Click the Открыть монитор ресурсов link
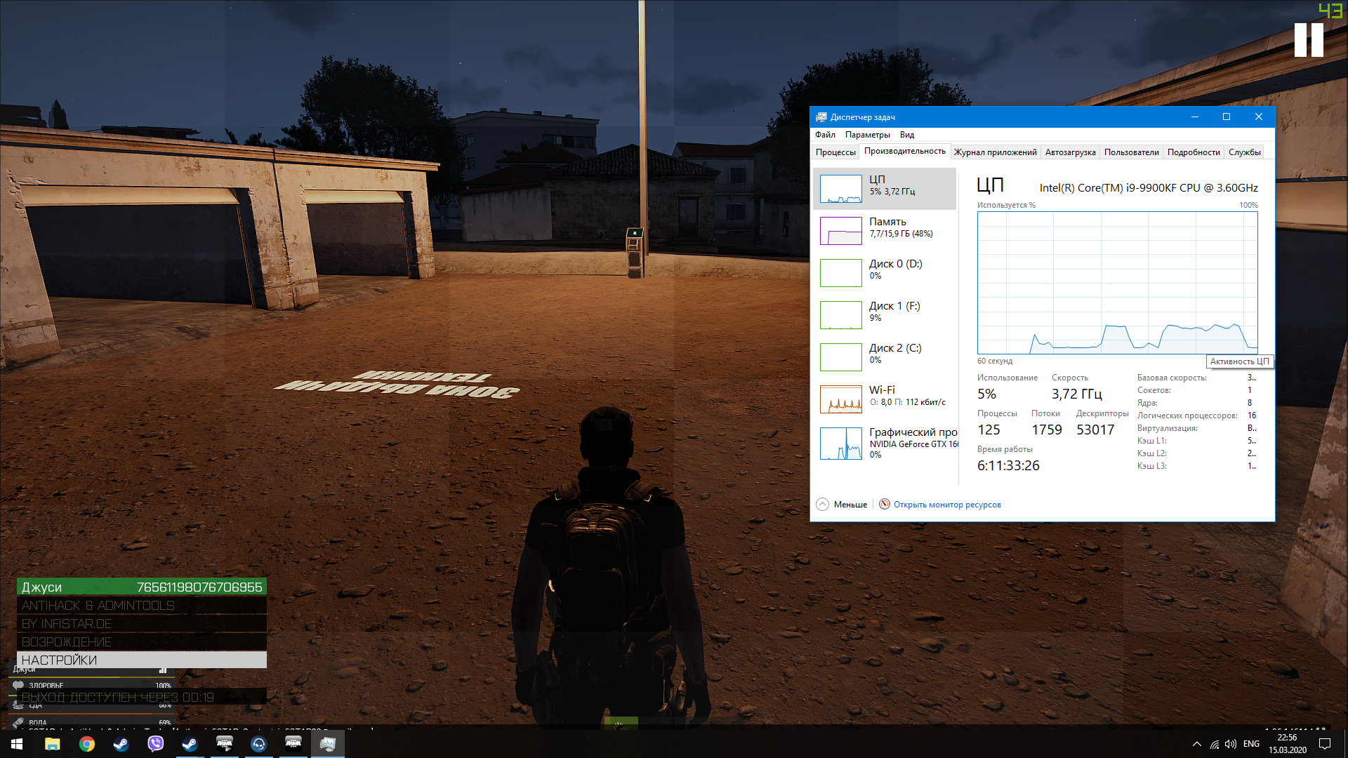The image size is (1348, 758). pyautogui.click(x=947, y=505)
